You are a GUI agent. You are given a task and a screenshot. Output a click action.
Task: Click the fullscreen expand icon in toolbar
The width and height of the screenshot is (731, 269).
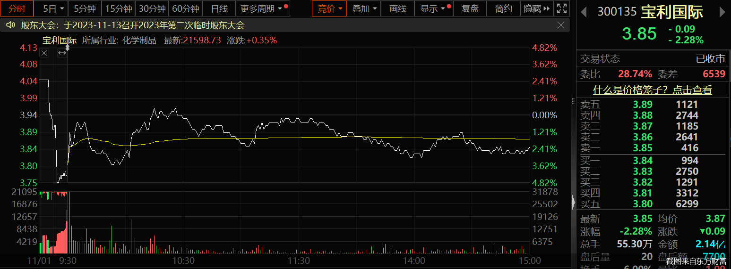561,8
